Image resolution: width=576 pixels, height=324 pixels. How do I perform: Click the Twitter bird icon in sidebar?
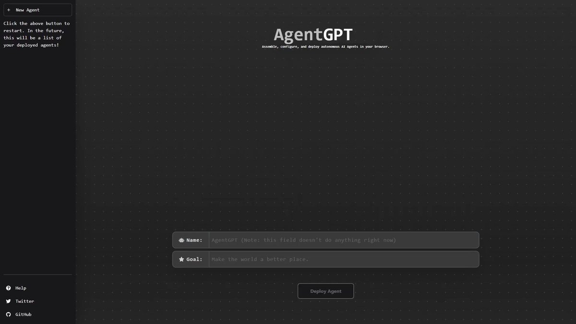(x=8, y=301)
